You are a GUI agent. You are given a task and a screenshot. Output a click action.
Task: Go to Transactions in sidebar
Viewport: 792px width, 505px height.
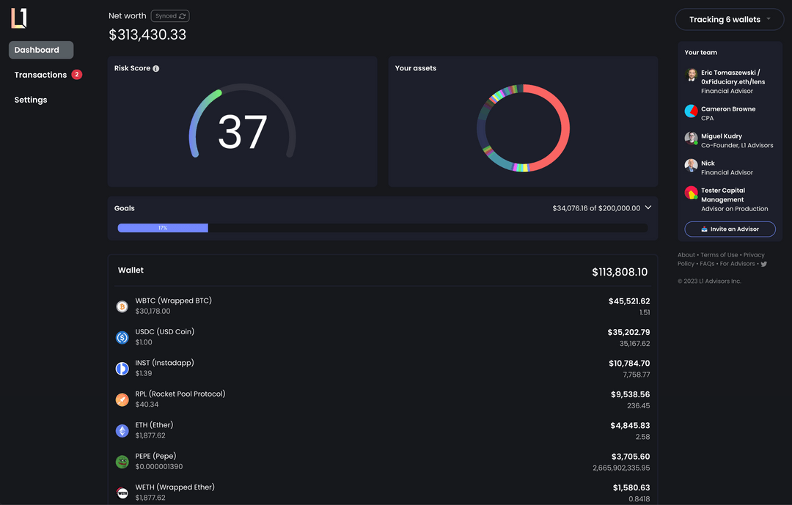(x=40, y=75)
